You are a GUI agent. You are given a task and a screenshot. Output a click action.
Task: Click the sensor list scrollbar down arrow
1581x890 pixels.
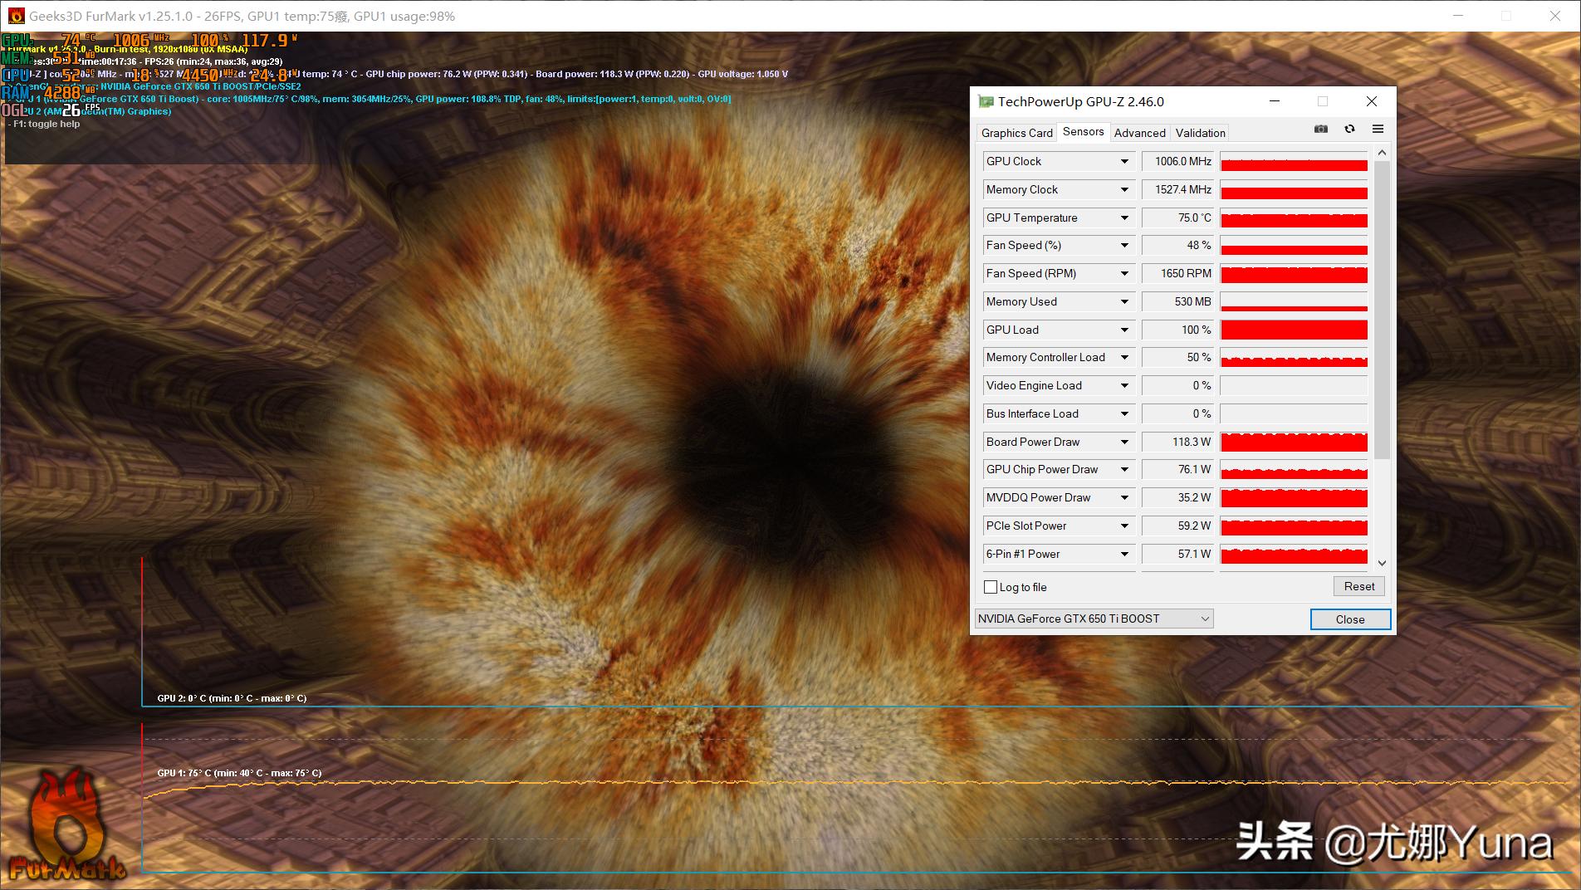coord(1382,563)
